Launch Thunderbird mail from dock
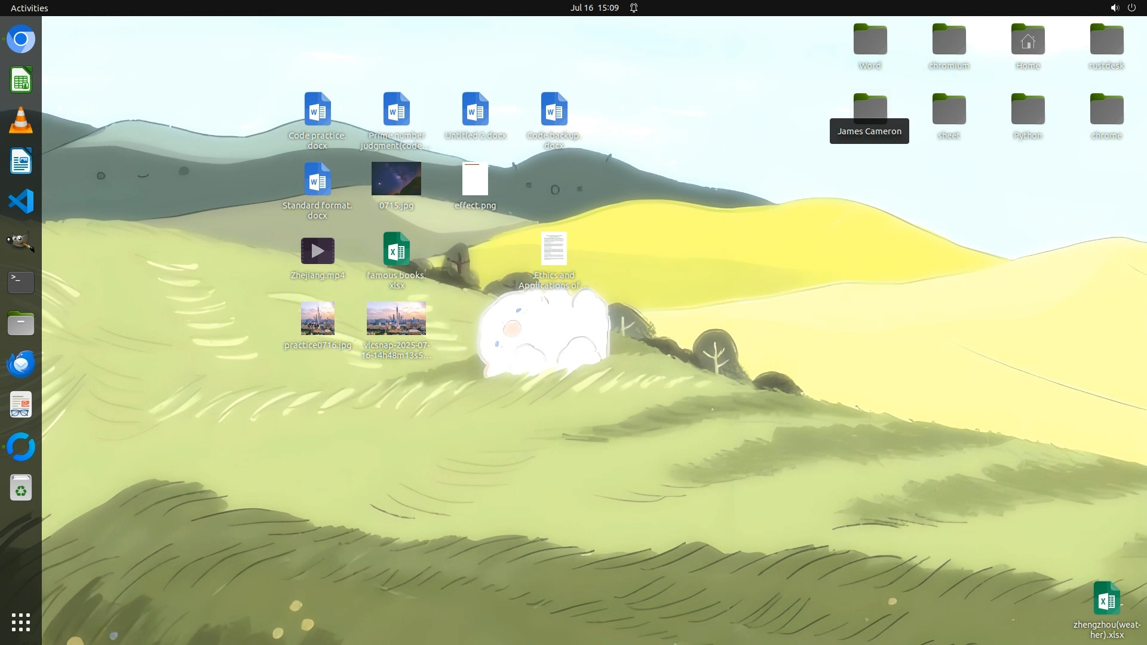The height and width of the screenshot is (645, 1147). 21,364
